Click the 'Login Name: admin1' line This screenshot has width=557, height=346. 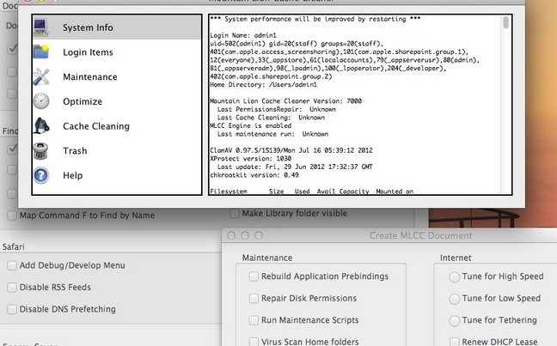pyautogui.click(x=243, y=35)
